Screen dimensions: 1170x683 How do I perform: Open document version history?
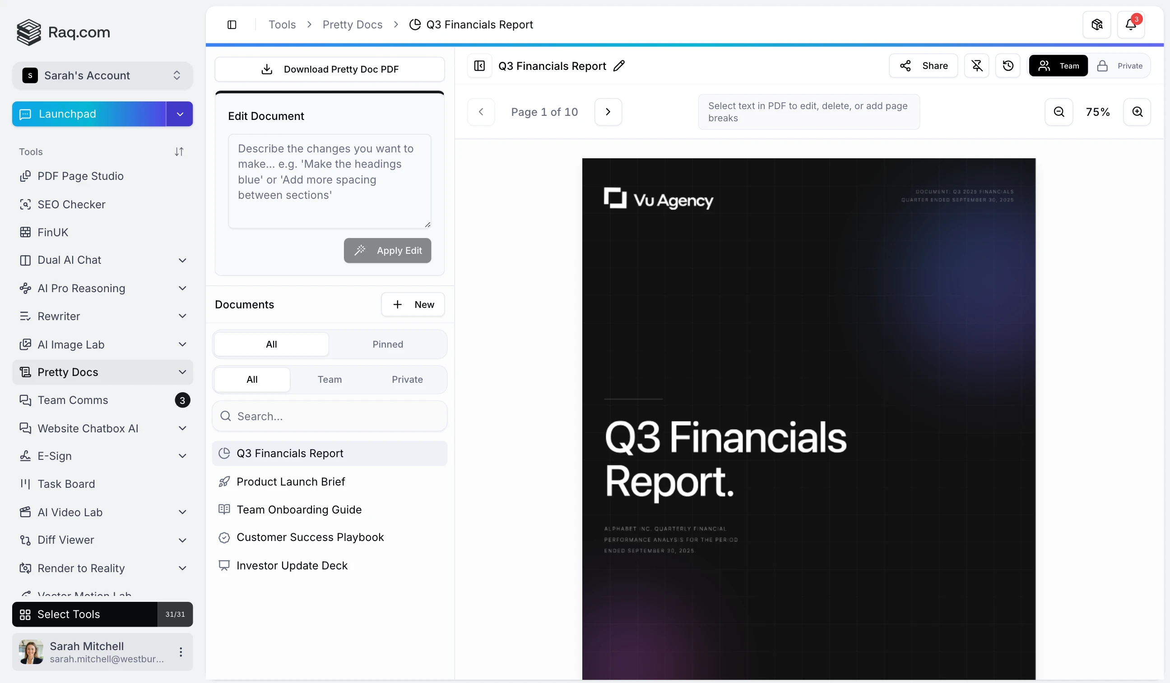pos(1008,65)
